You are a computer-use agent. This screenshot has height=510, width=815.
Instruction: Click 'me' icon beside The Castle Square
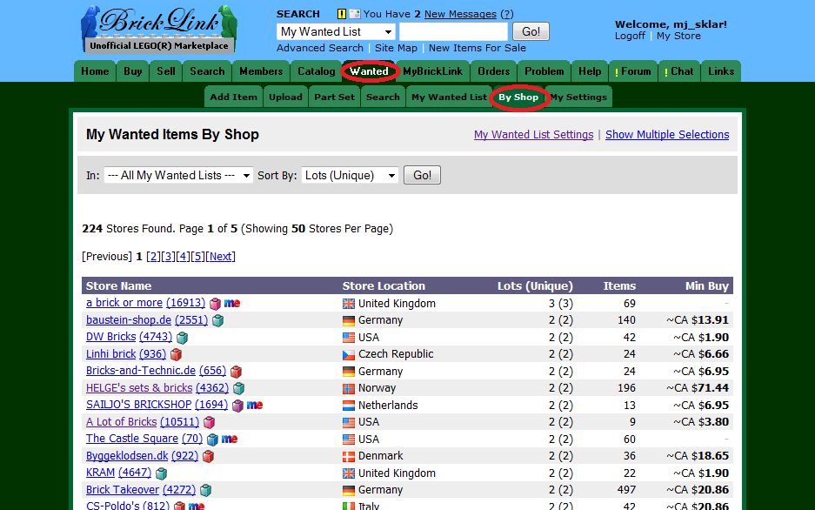[x=230, y=439]
